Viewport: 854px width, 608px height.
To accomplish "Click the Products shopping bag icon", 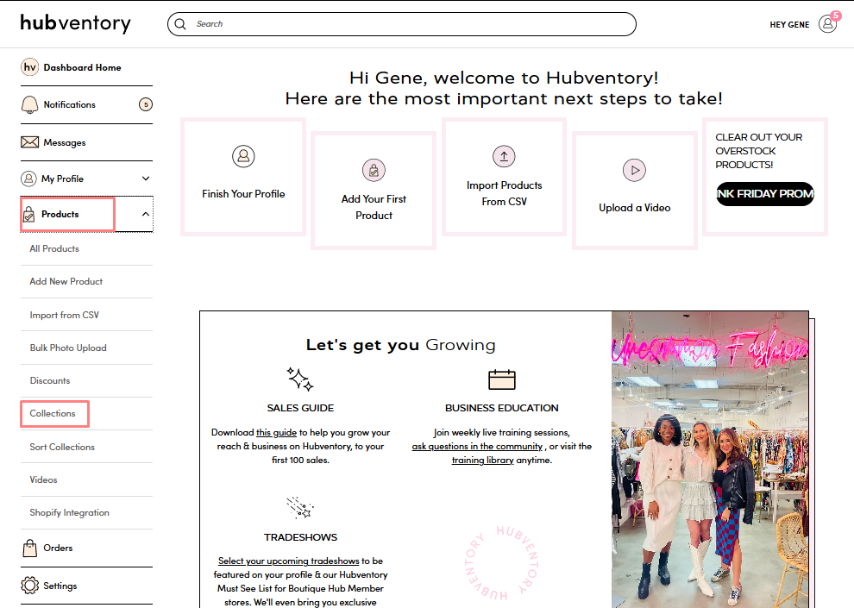I will pyautogui.click(x=28, y=215).
